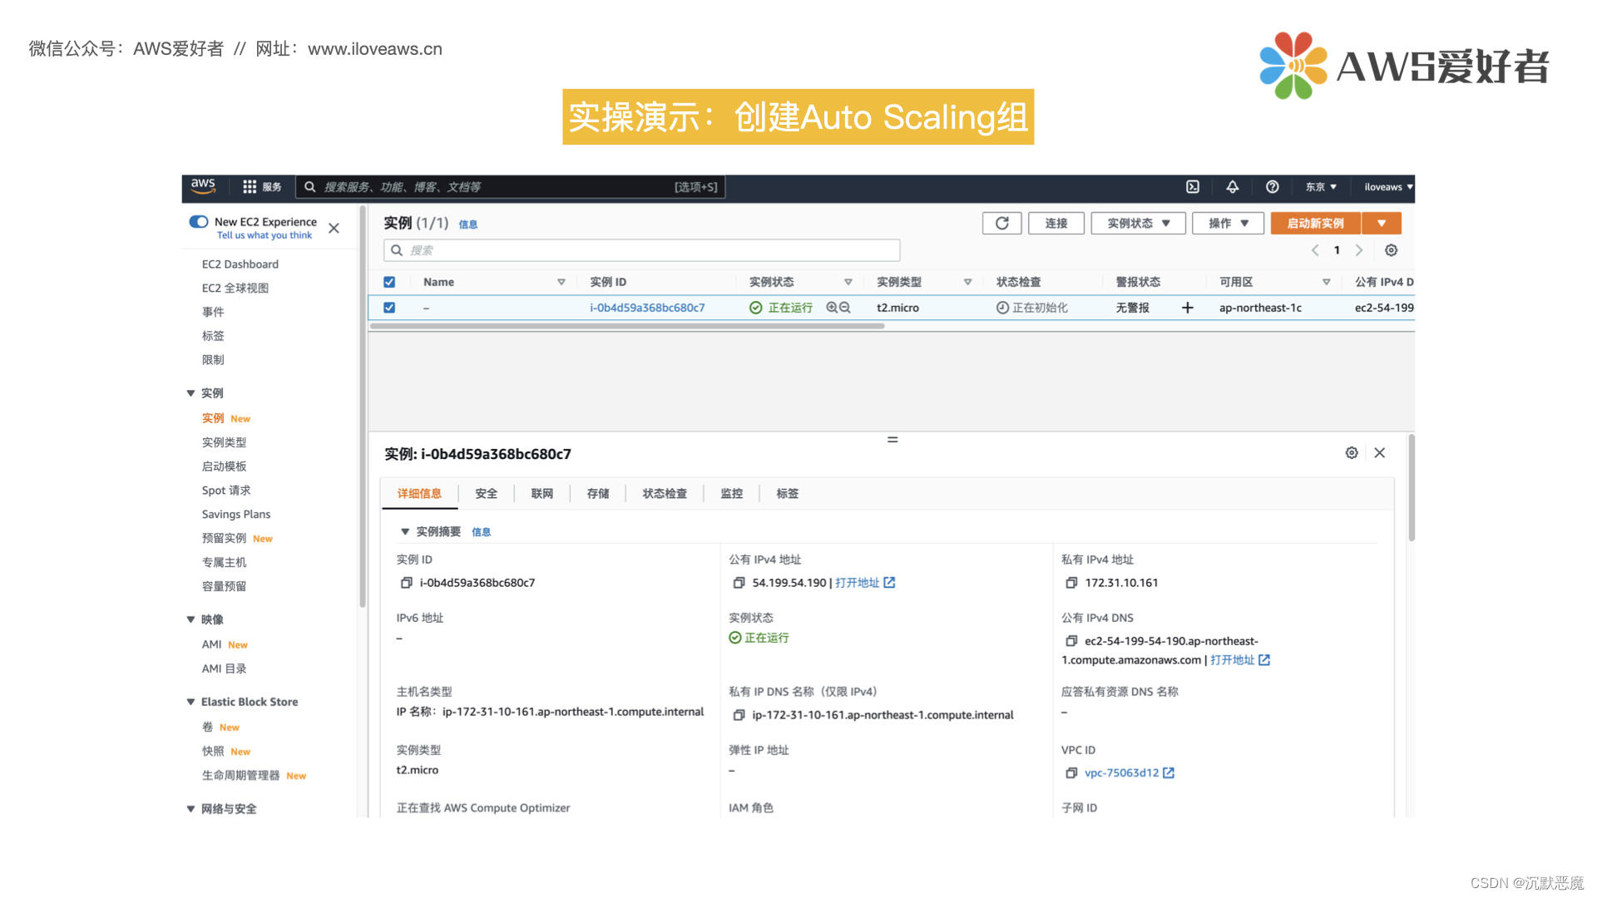The height and width of the screenshot is (898, 1597).
Task: Click the AWS logo home icon
Action: tap(203, 186)
